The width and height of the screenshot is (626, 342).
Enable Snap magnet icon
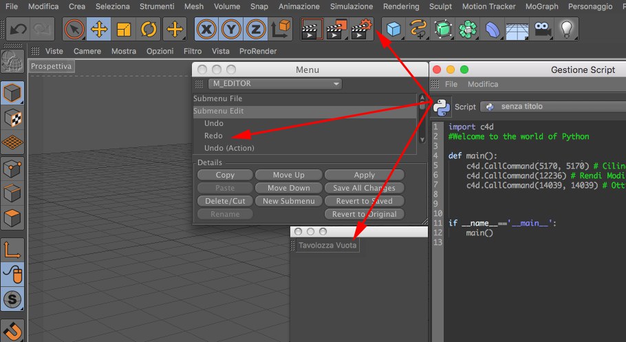pyautogui.click(x=12, y=330)
